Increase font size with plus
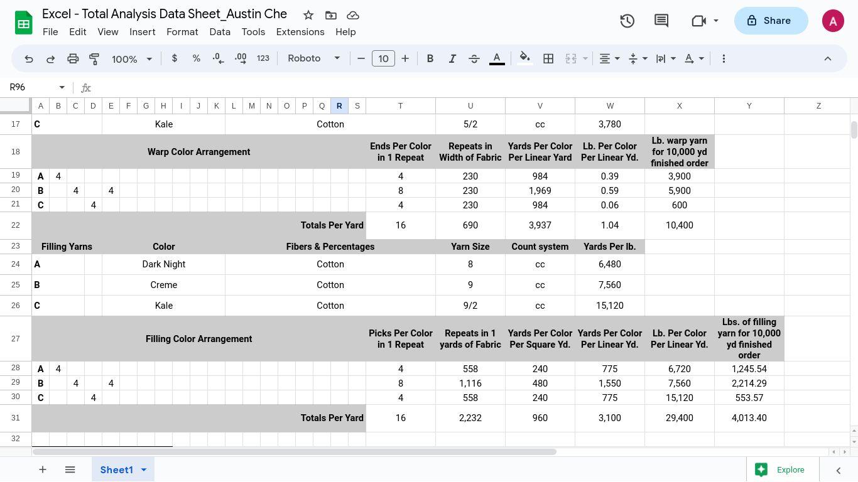The height and width of the screenshot is (482, 858). (x=405, y=58)
